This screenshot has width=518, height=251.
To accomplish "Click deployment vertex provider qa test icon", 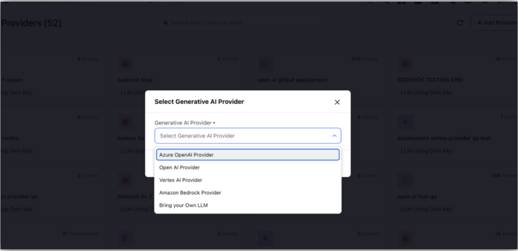I will coord(405,122).
